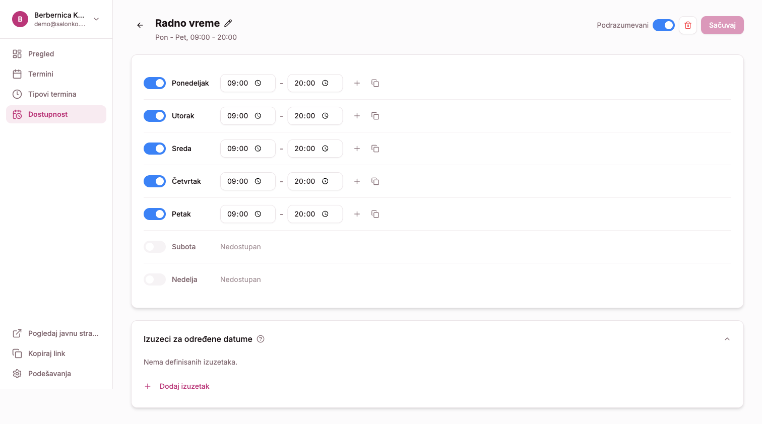
Task: Click the pencil icon to rename Radno vreme
Action: click(228, 23)
